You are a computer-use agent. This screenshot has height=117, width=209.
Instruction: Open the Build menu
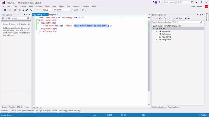point(31,6)
